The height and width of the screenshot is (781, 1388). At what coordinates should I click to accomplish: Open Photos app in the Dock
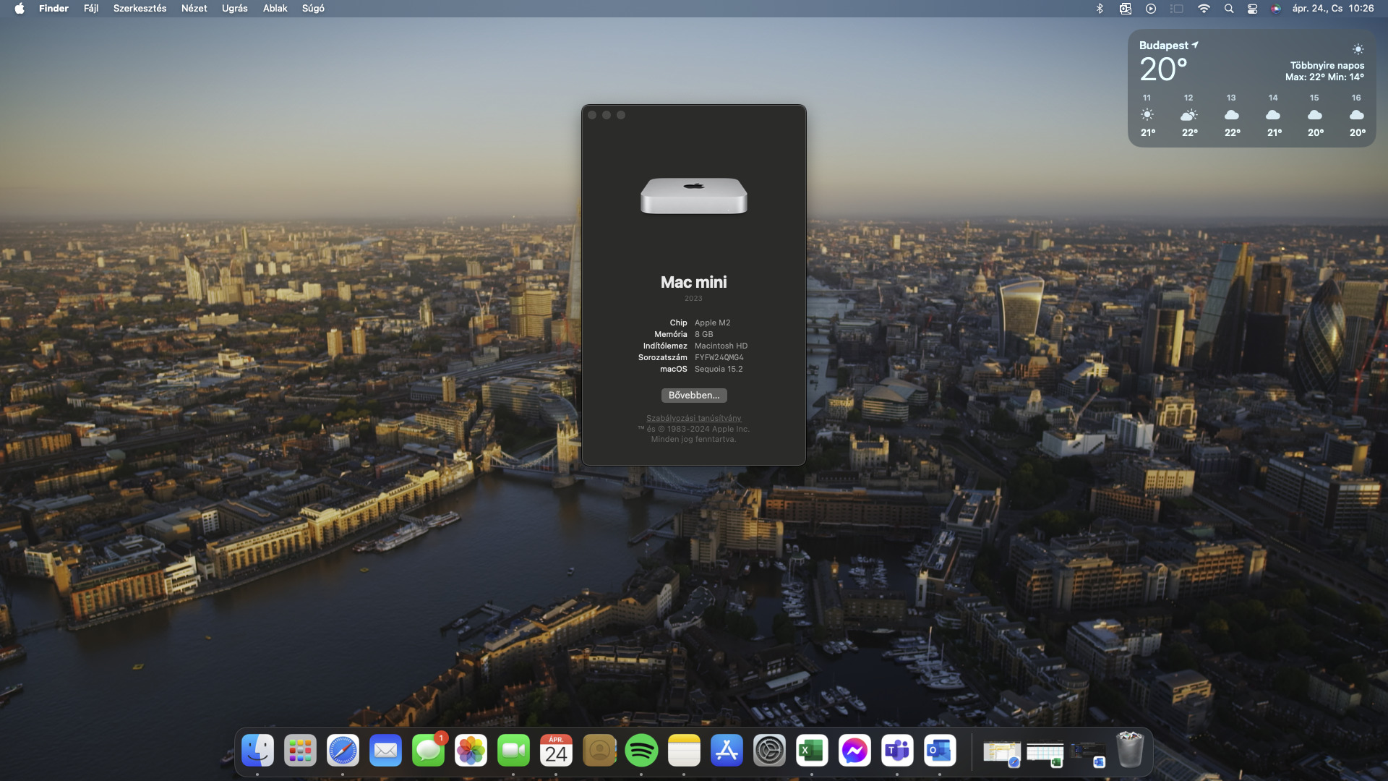(x=471, y=751)
